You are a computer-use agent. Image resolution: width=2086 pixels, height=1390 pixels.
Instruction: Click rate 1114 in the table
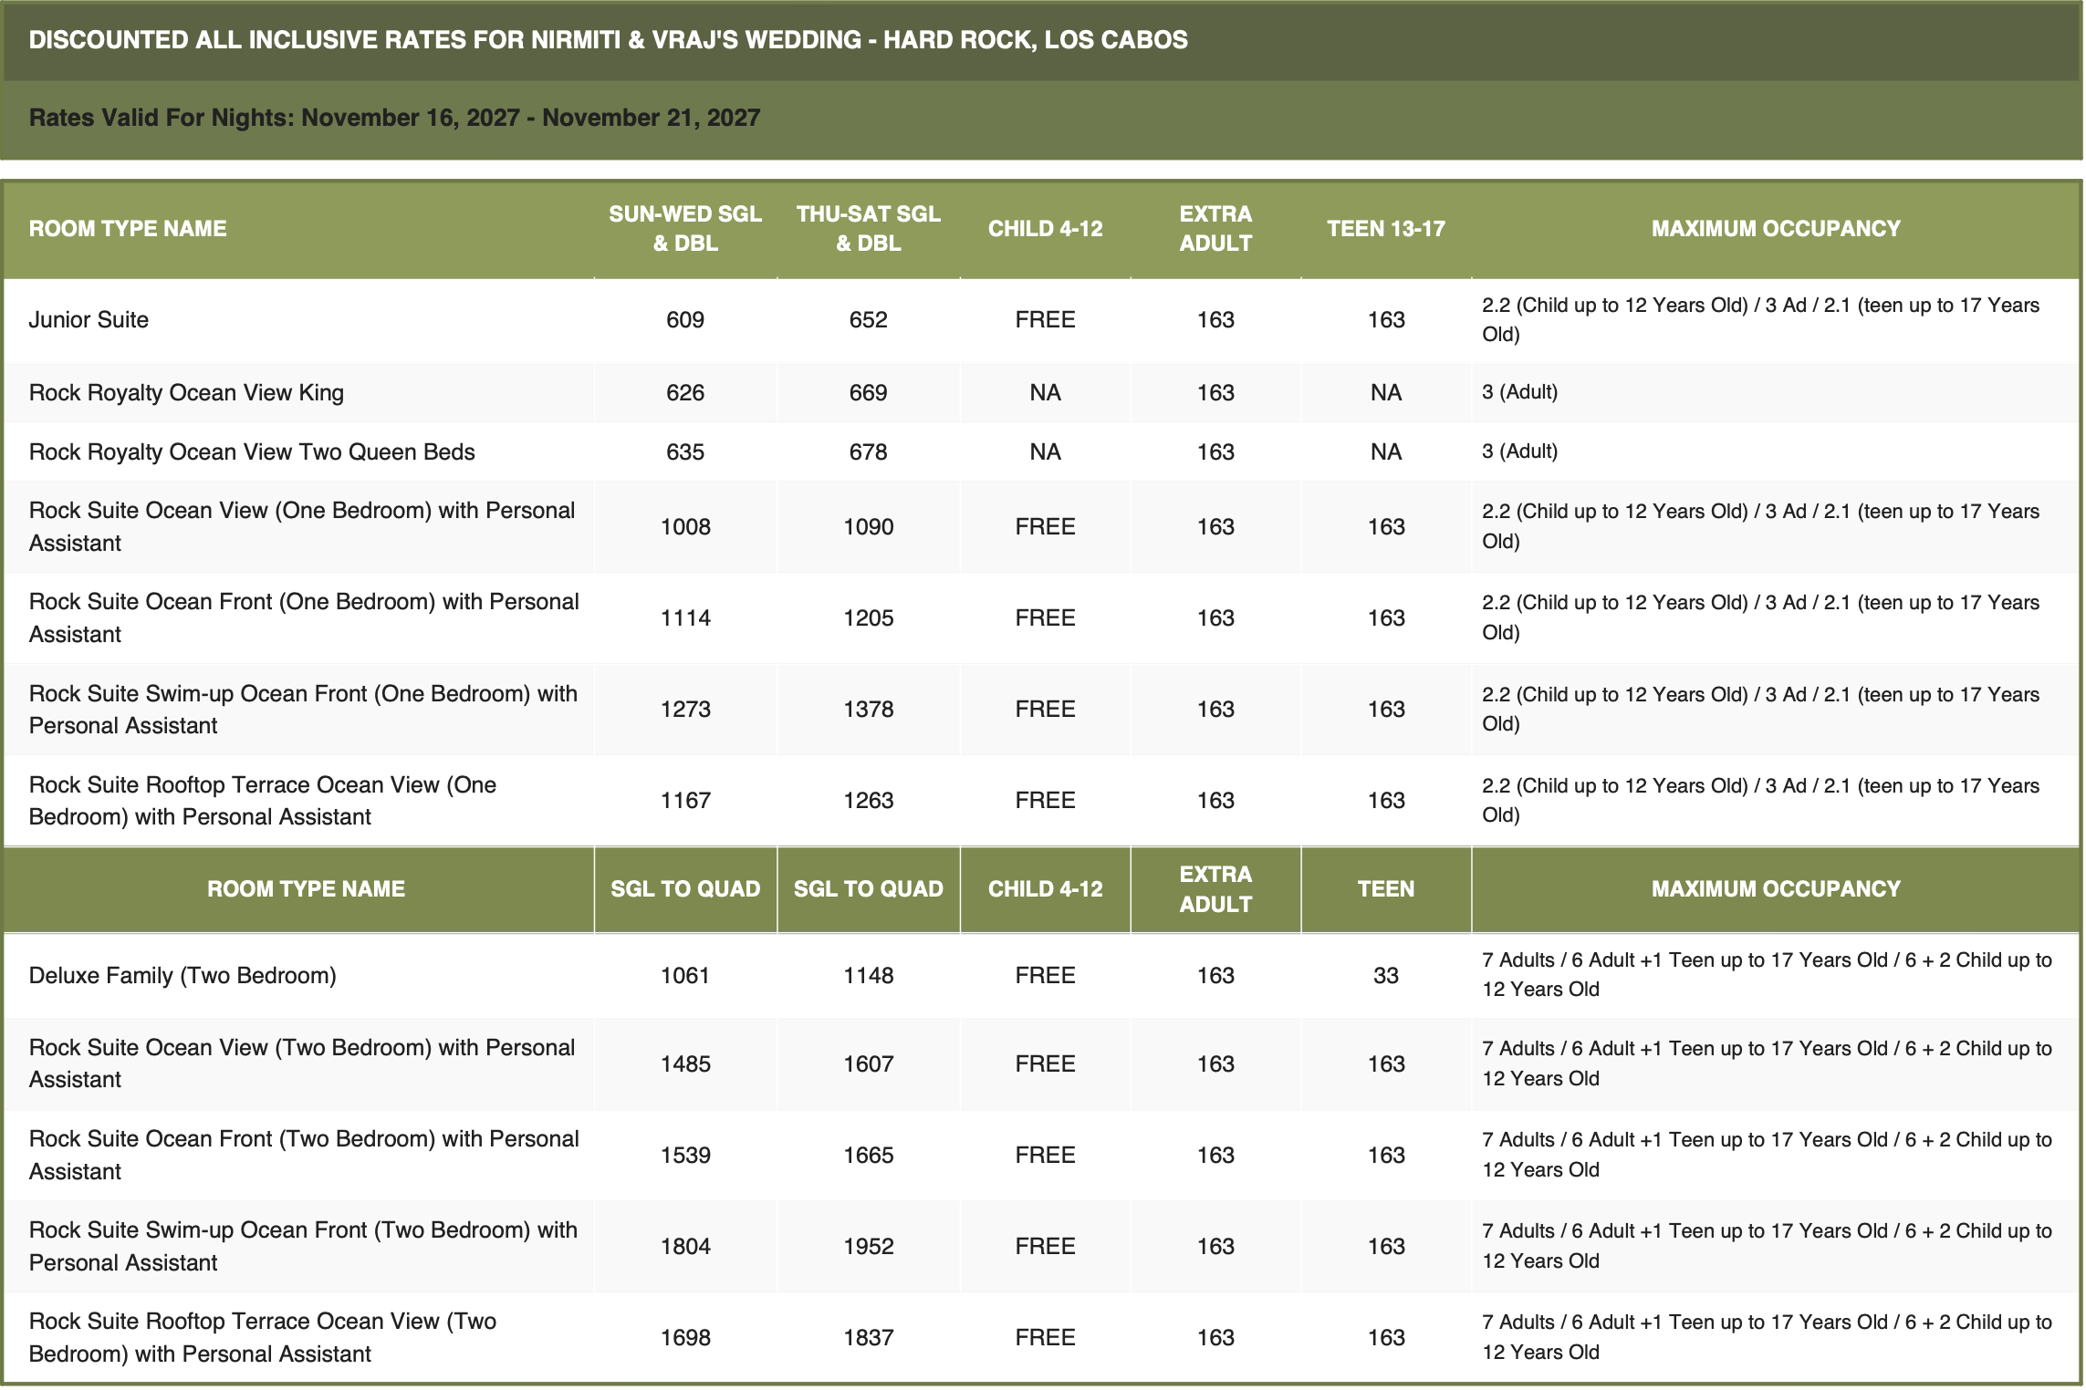[x=685, y=617]
